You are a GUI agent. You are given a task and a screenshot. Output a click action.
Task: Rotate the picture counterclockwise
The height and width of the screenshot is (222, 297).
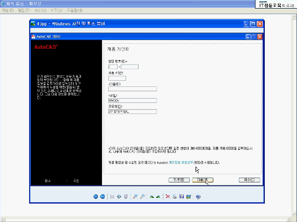tap(158, 197)
